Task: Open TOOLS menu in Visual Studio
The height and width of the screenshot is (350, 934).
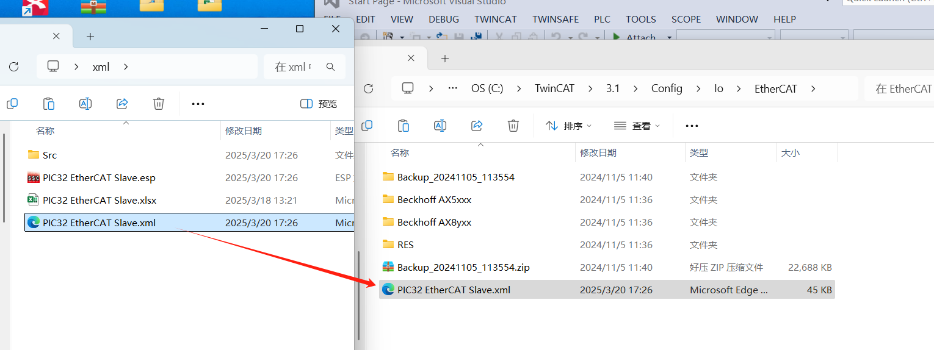Action: point(641,20)
